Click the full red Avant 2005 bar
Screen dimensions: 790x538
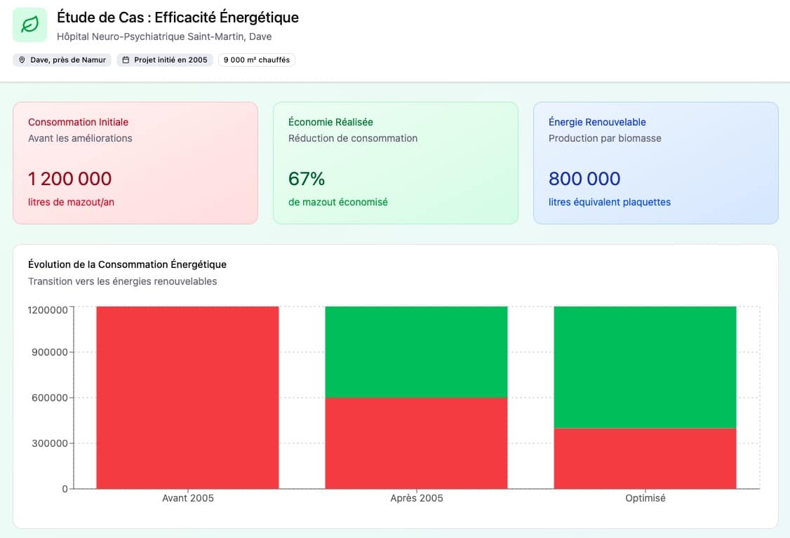(x=187, y=397)
